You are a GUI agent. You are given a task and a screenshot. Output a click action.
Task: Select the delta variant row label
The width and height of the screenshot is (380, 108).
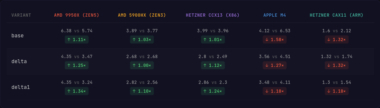(19, 61)
